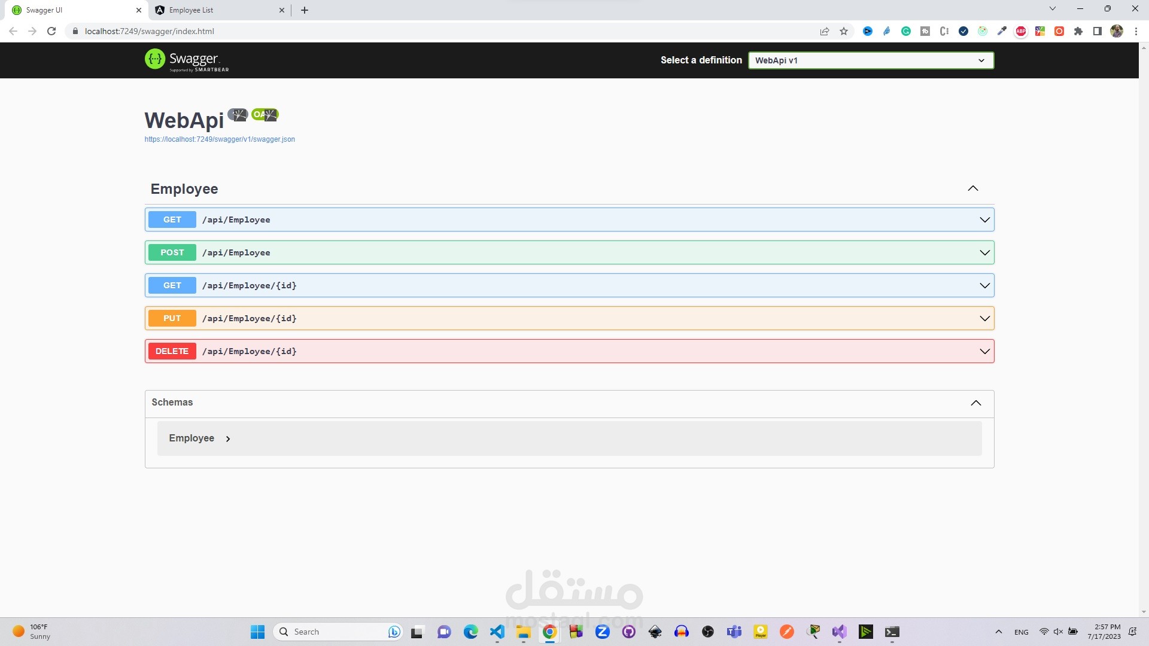The image size is (1149, 646).
Task: Bookmark page with star icon
Action: click(x=844, y=31)
